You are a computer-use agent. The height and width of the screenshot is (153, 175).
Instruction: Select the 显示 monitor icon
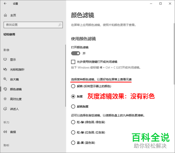pos(5,59)
